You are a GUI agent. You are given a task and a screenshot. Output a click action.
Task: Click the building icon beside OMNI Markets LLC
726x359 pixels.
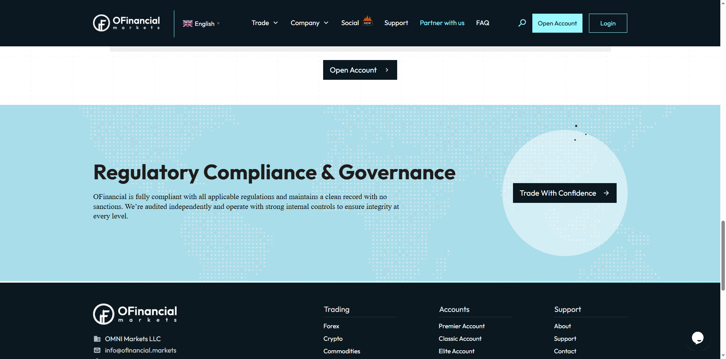(97, 339)
